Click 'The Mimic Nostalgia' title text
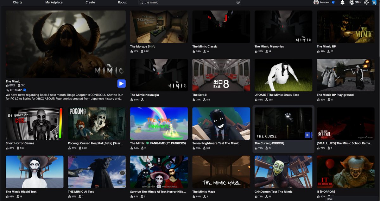Screen dimensions: 380x201 point(145,95)
